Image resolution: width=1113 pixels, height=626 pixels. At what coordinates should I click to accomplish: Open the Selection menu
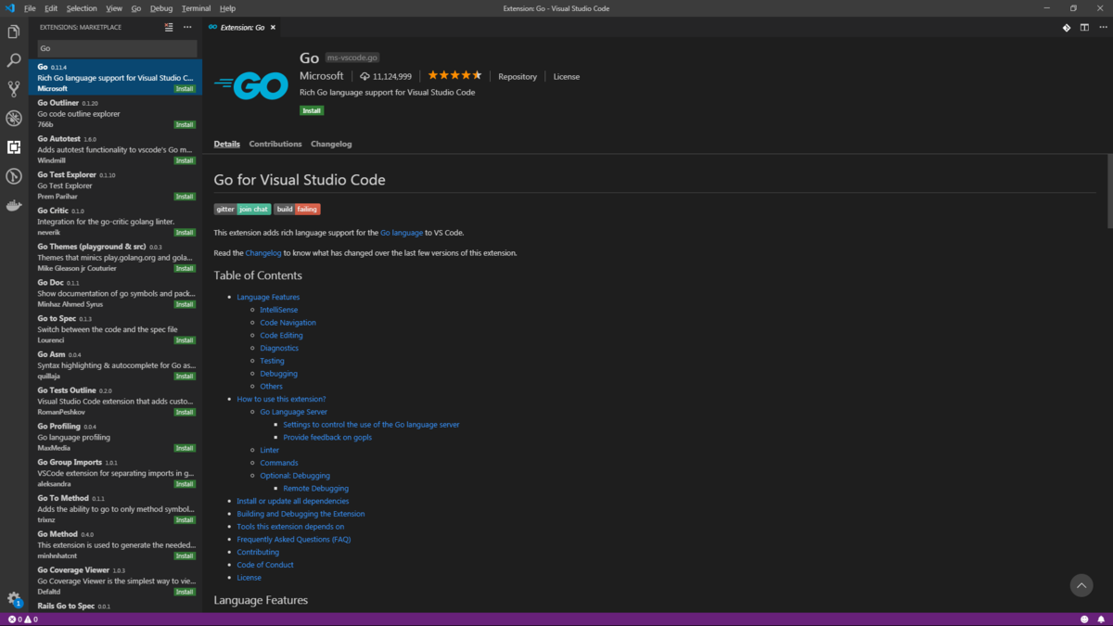point(82,8)
